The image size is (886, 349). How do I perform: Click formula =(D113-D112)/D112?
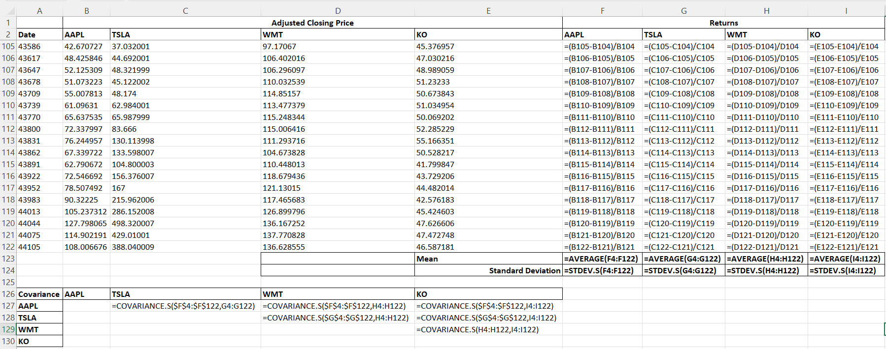coord(766,141)
